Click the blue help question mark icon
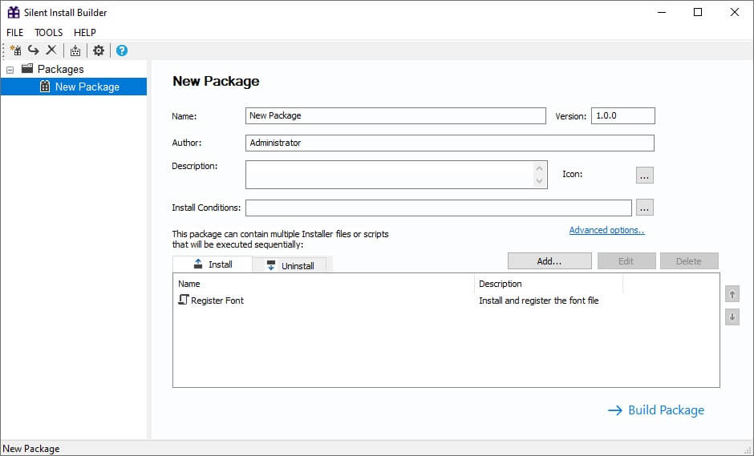Image resolution: width=754 pixels, height=456 pixels. coord(122,50)
